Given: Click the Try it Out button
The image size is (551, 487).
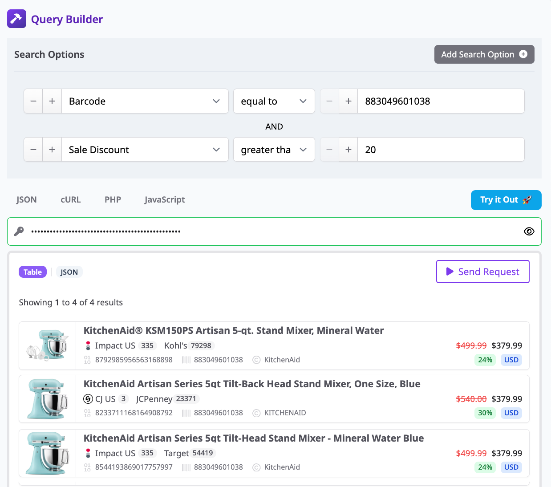Looking at the screenshot, I should pyautogui.click(x=506, y=200).
